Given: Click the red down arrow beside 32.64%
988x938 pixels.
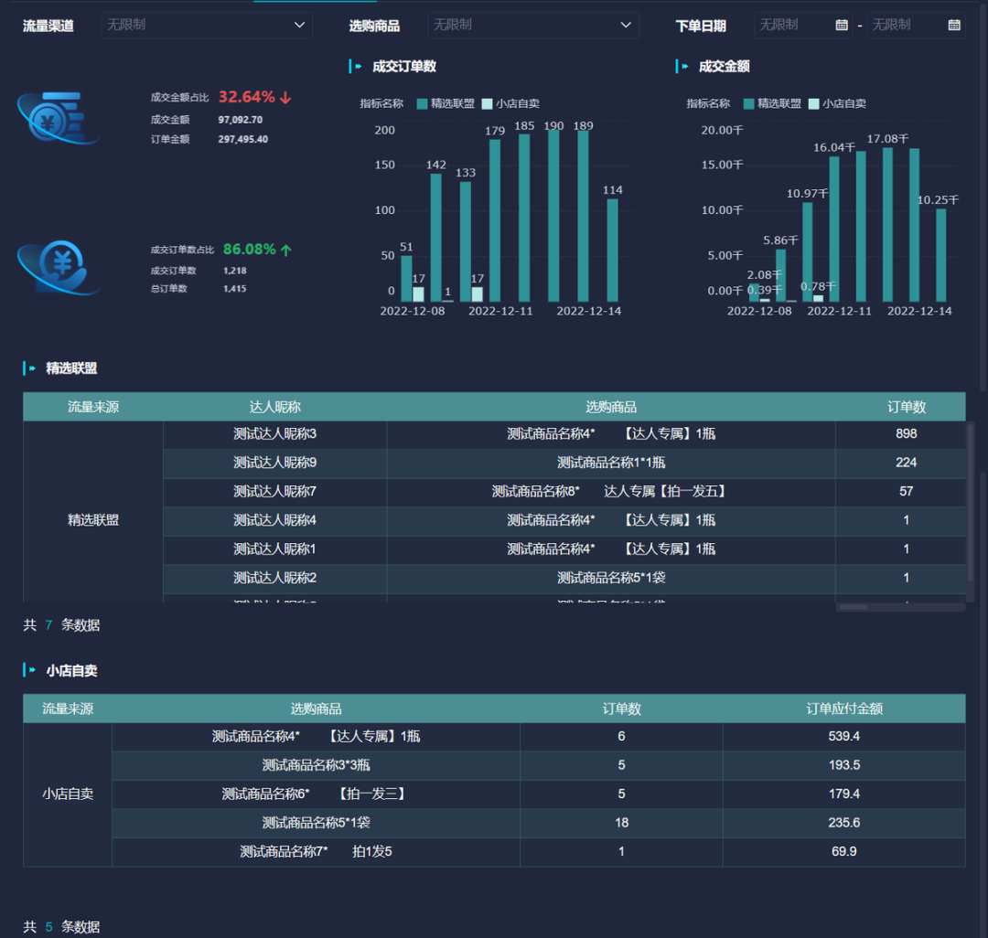Looking at the screenshot, I should point(285,98).
